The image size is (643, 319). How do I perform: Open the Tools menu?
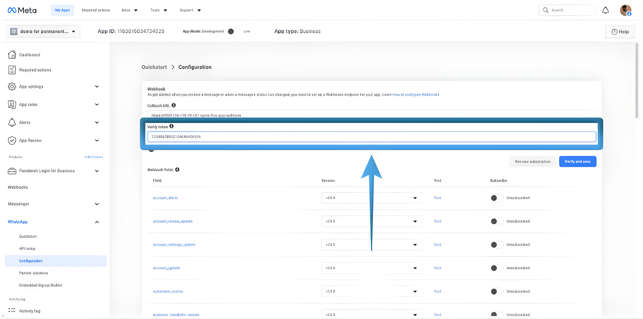click(x=158, y=10)
